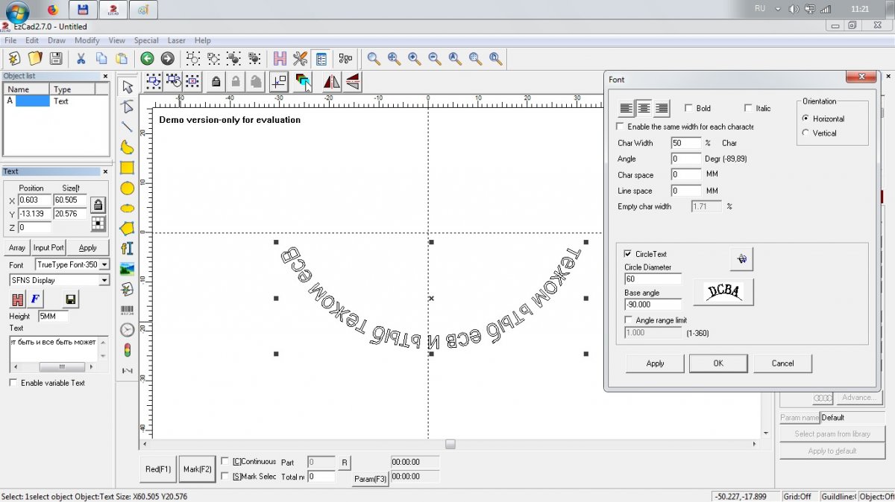Click the hatch icon in top toolbar

click(x=280, y=59)
